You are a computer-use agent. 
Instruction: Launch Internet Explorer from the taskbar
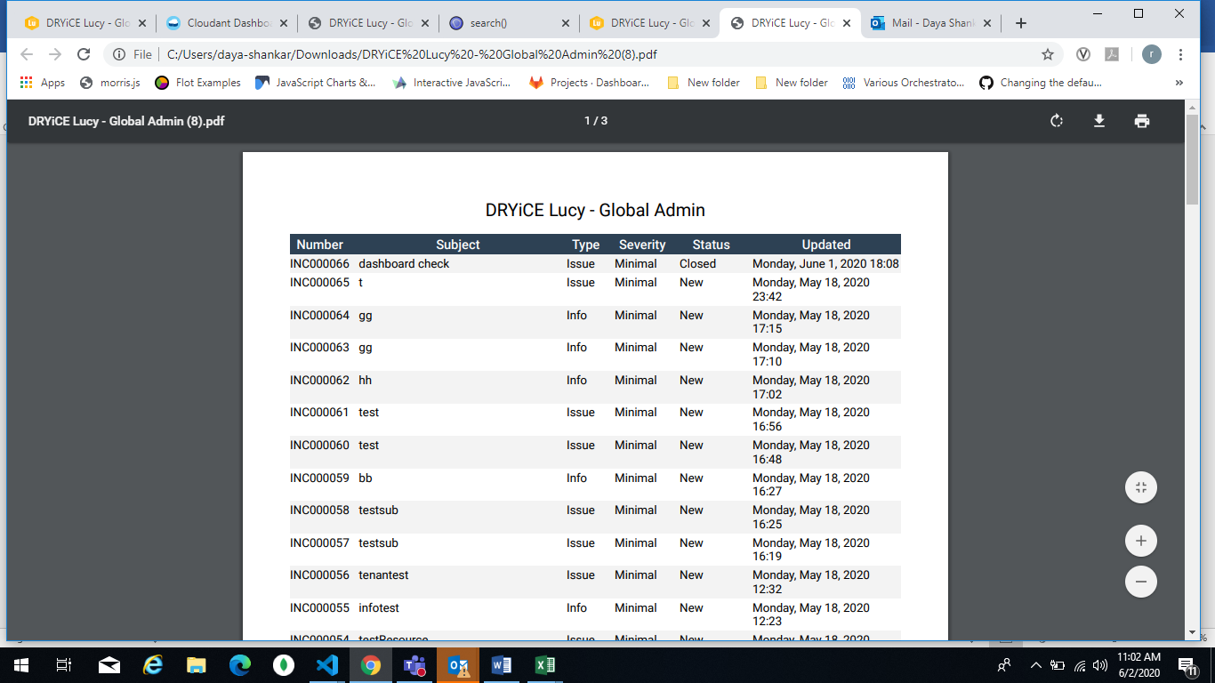click(153, 665)
